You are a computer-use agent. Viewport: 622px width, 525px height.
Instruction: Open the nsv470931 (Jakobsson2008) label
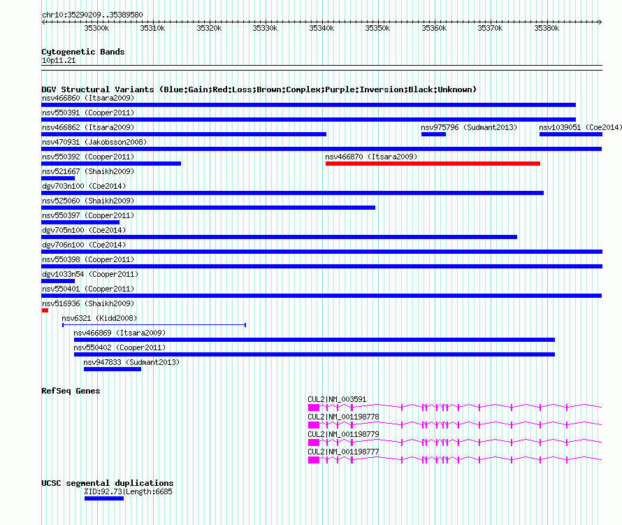pyautogui.click(x=94, y=142)
